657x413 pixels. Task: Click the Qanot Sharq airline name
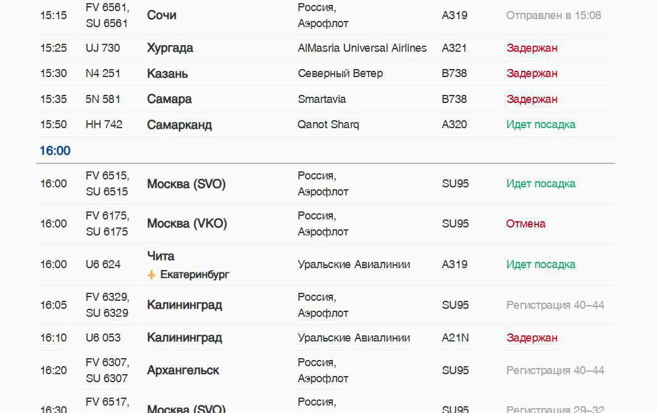pos(328,125)
